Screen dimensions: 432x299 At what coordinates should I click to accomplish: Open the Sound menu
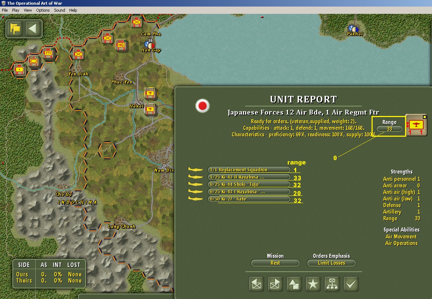point(59,10)
